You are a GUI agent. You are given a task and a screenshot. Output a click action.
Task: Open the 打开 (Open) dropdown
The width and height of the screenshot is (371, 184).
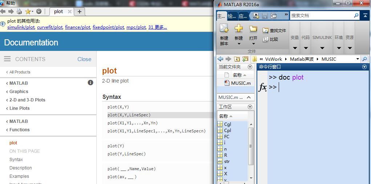click(x=253, y=35)
